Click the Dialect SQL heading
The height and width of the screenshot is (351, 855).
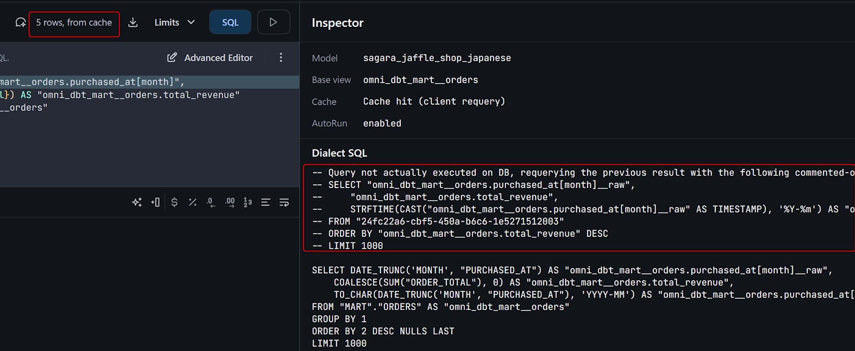[x=339, y=153]
